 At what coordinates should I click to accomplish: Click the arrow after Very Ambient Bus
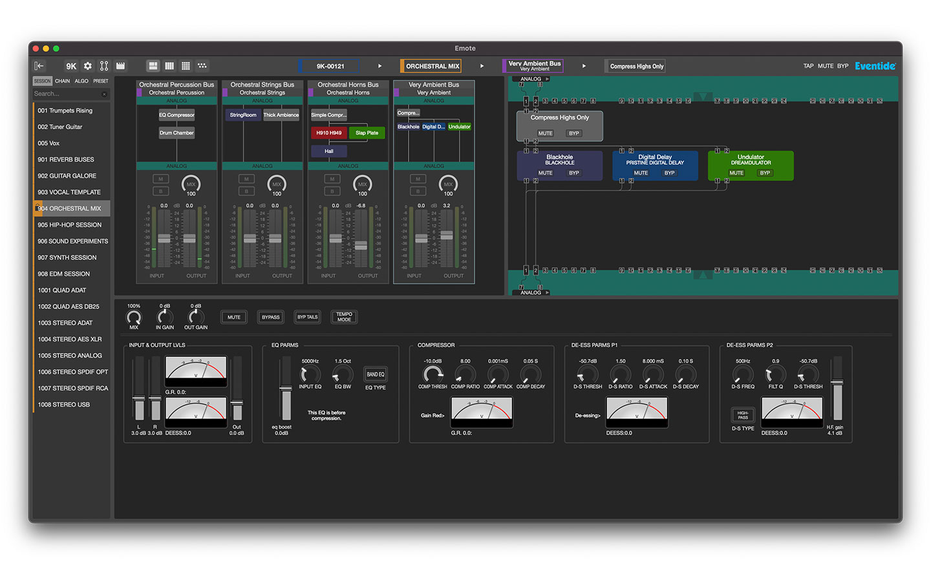[584, 66]
